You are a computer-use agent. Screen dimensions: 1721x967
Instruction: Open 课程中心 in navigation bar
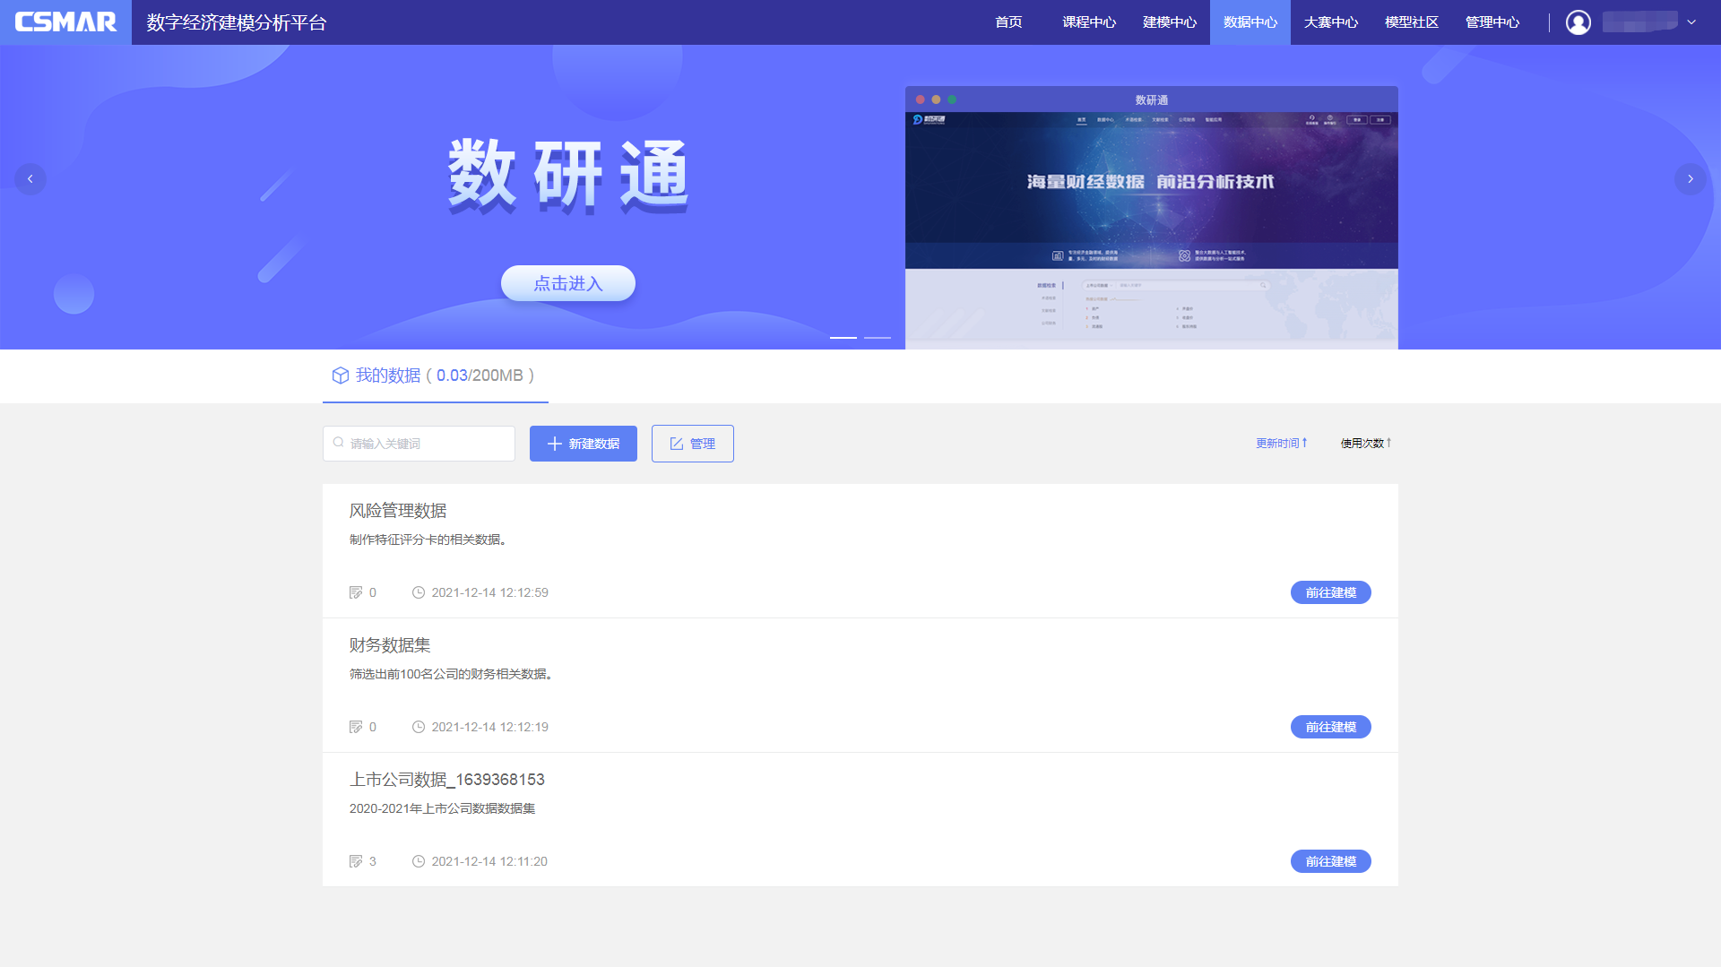1089,22
